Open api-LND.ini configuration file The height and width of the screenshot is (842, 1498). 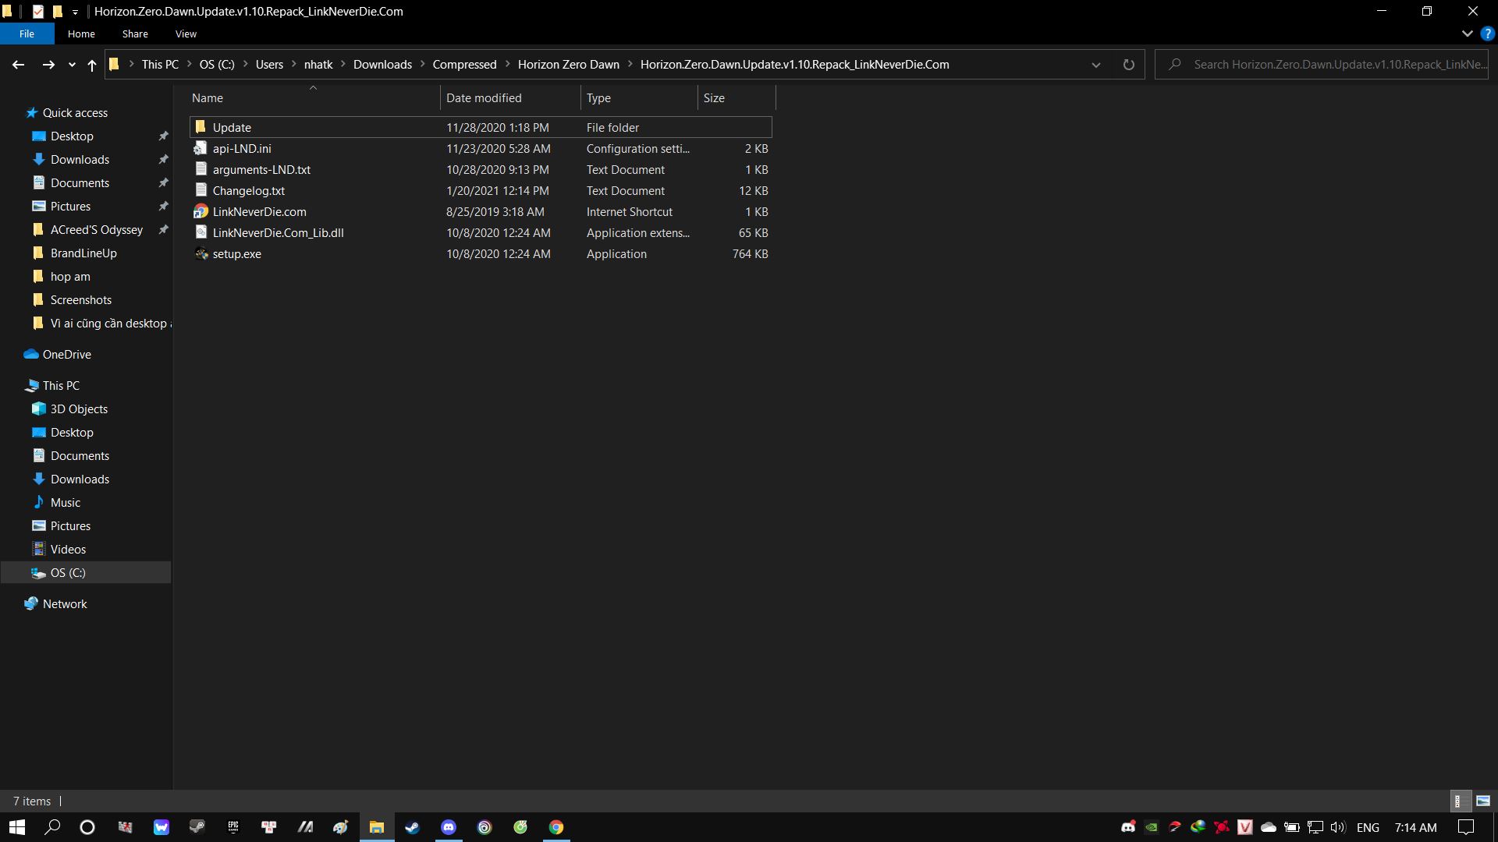coord(241,147)
